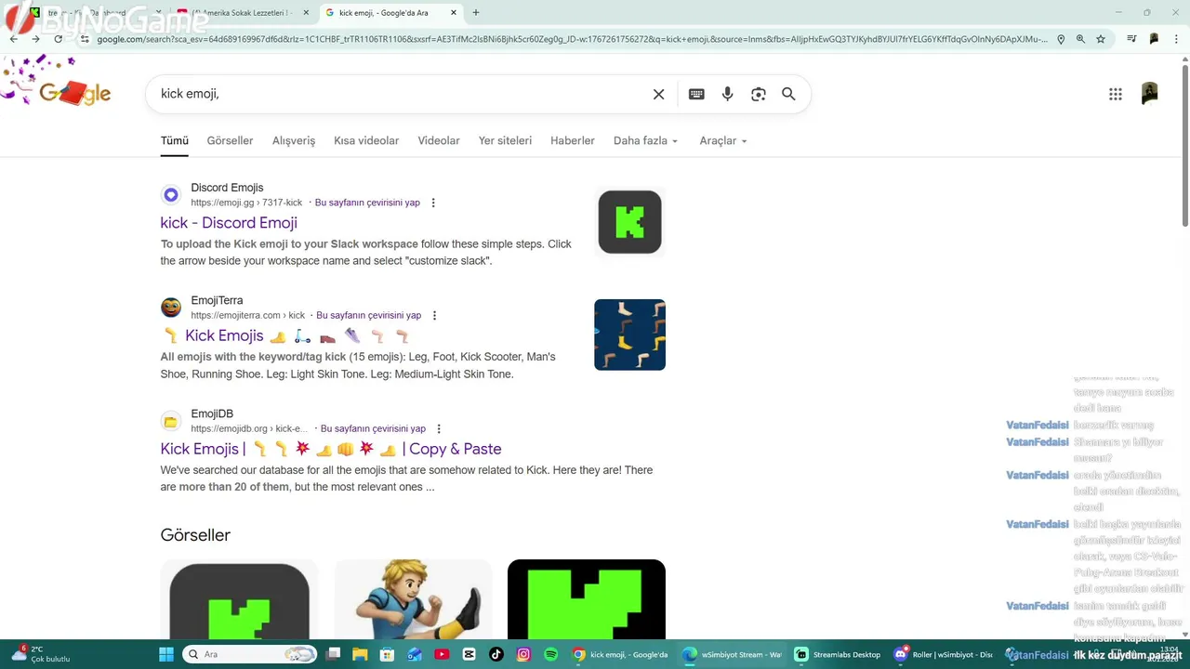Submit search with the magnifying glass icon
Image resolution: width=1190 pixels, height=669 pixels.
tap(788, 94)
